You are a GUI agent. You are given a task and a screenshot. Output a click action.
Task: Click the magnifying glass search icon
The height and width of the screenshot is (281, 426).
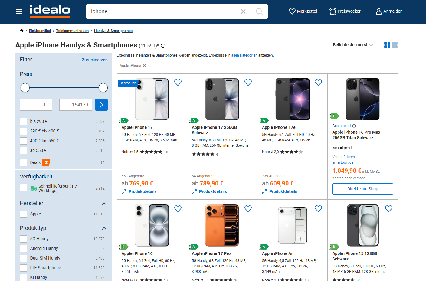pyautogui.click(x=259, y=11)
